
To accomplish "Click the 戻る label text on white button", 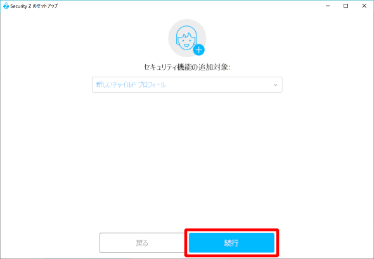I will pyautogui.click(x=142, y=243).
